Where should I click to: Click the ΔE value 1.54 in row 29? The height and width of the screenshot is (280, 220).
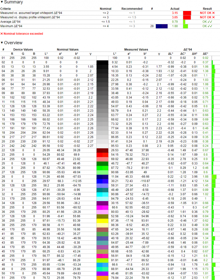click(x=205, y=181)
